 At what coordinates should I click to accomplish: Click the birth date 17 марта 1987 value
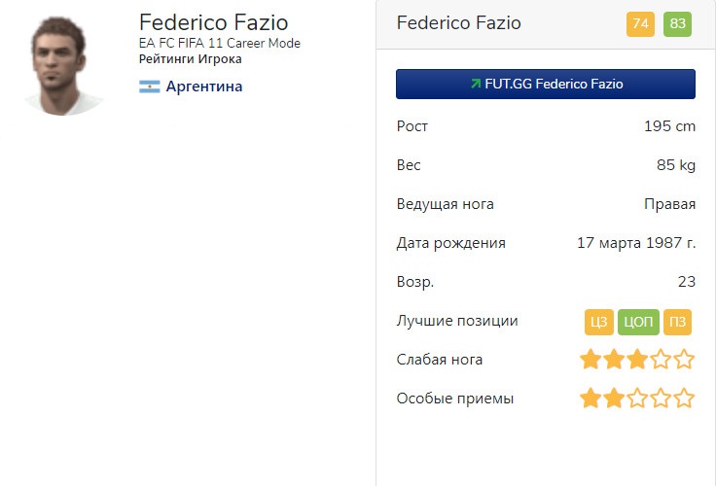[636, 243]
